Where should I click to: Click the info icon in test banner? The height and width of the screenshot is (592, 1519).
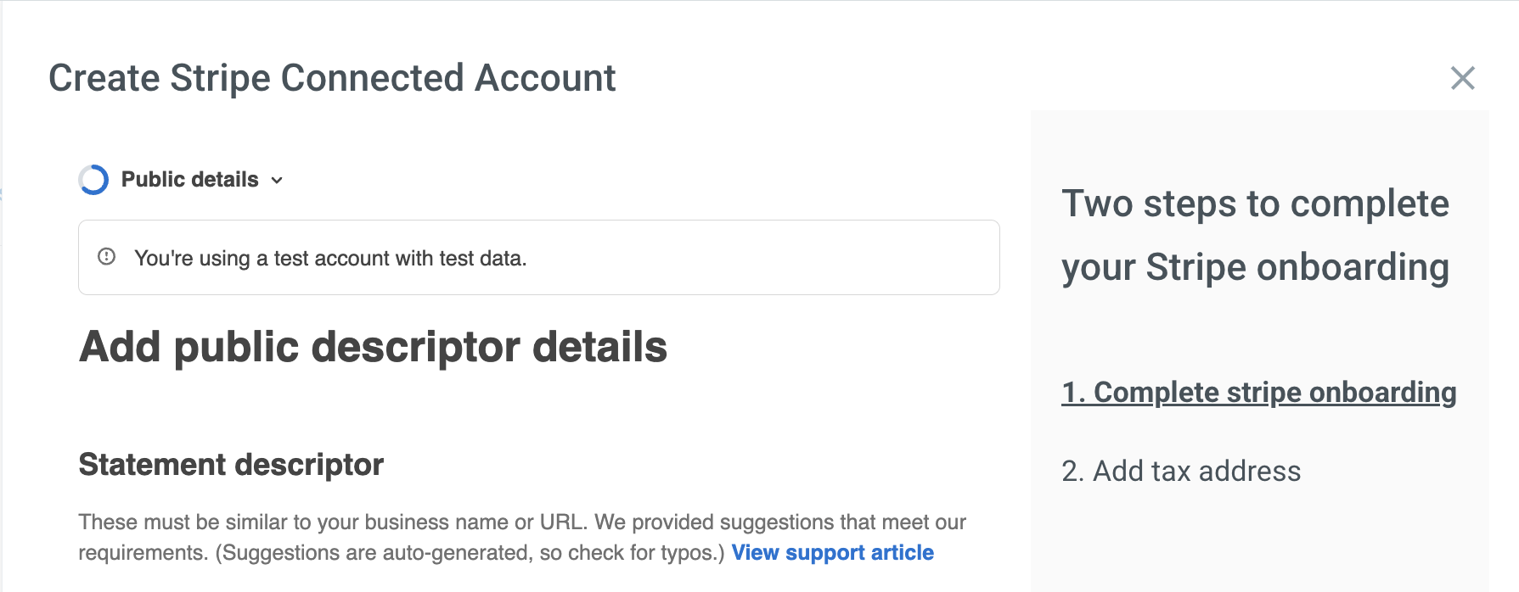(106, 257)
